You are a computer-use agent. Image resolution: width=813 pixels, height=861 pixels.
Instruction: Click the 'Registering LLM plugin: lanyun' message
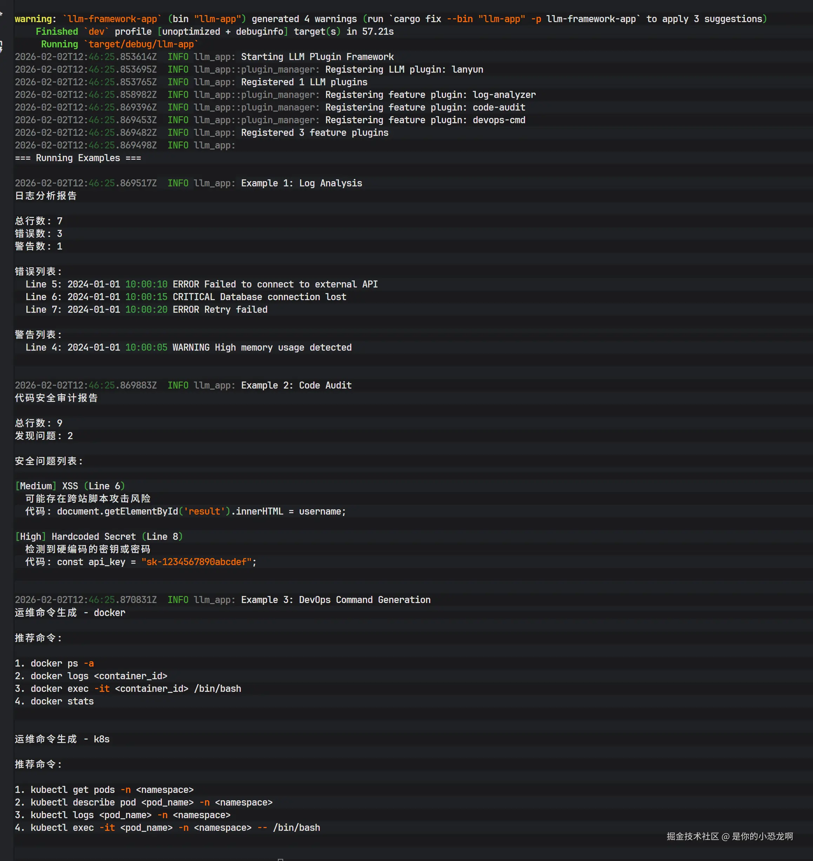point(404,69)
